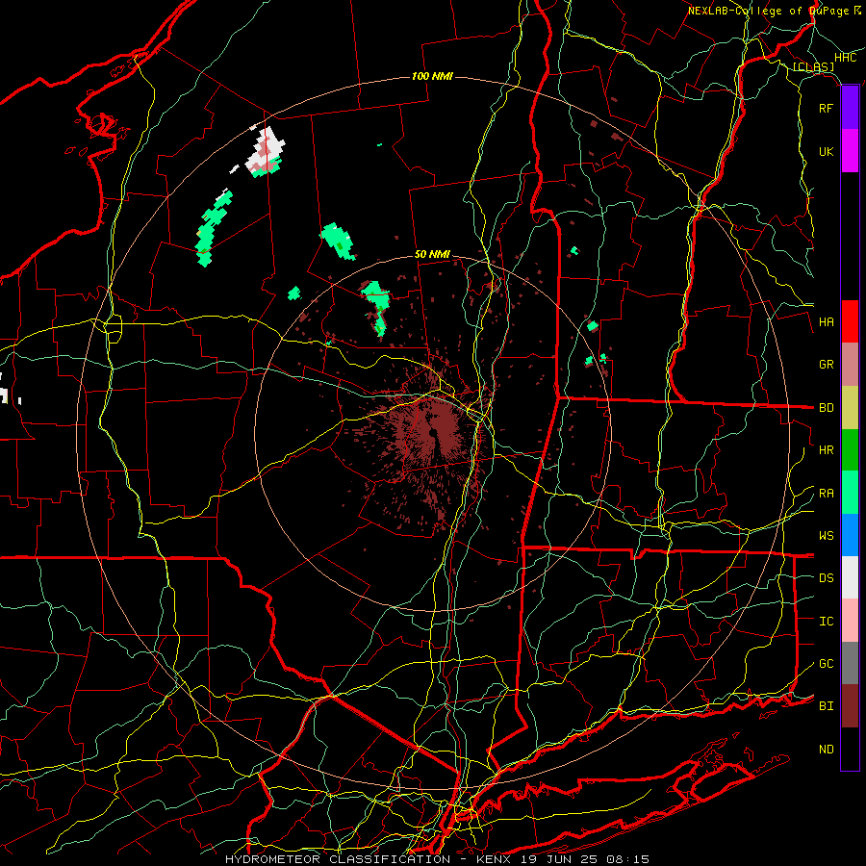Click the 'HA' legend label
The height and width of the screenshot is (866, 866).
(826, 322)
